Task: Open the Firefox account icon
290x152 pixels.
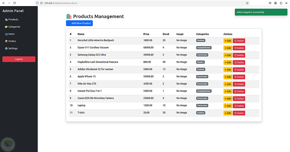Action: (x=275, y=3)
